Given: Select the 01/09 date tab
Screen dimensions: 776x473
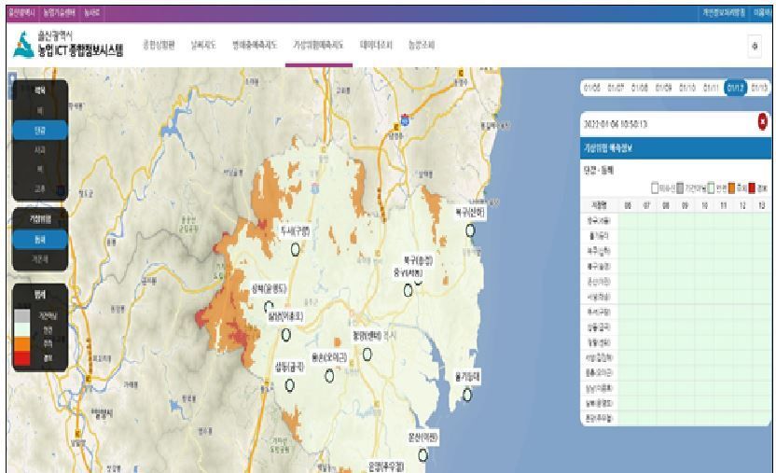Looking at the screenshot, I should tap(663, 88).
